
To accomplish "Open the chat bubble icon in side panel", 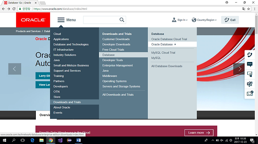I will click(x=250, y=64).
